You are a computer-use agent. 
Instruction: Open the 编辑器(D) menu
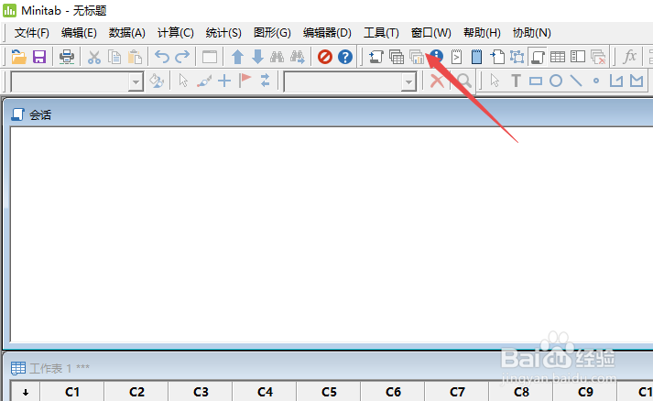click(x=327, y=32)
